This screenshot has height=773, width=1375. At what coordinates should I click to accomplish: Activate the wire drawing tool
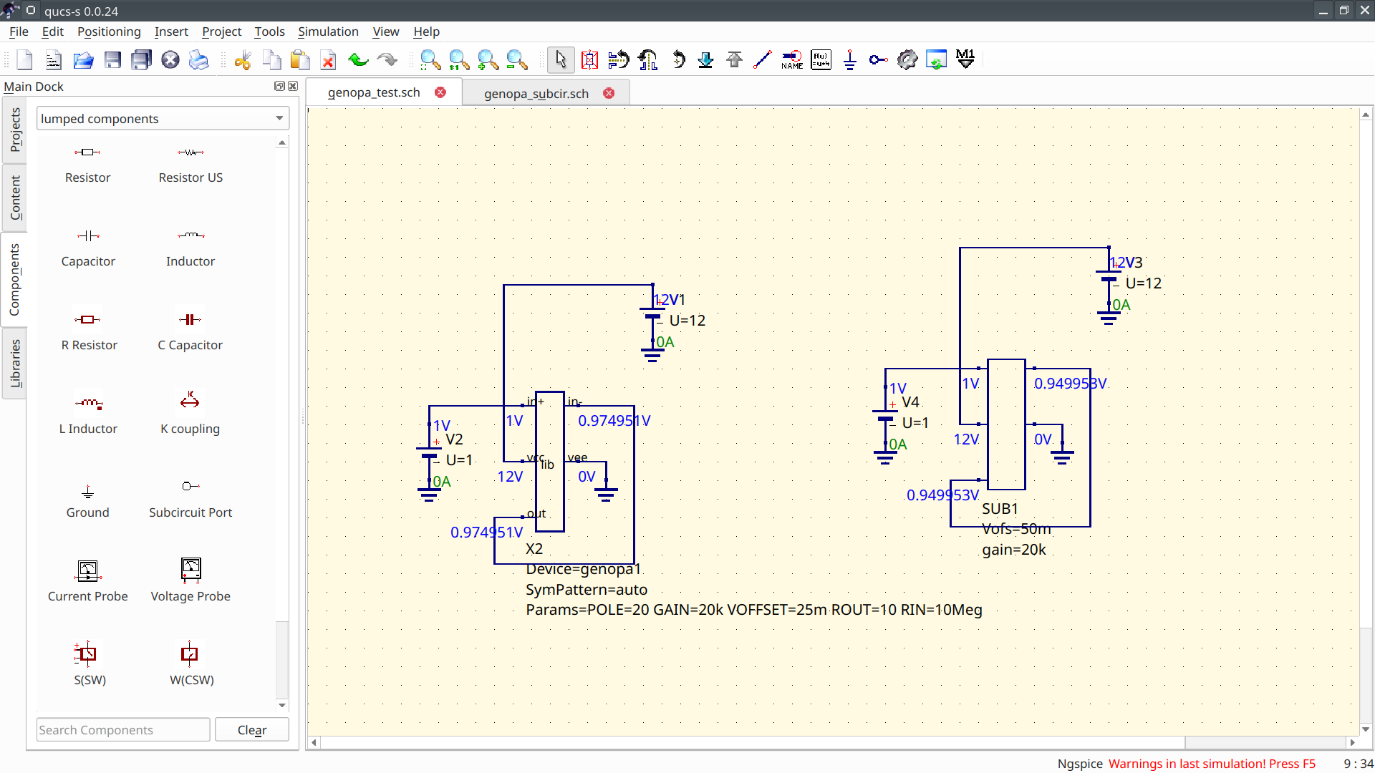[x=762, y=59]
